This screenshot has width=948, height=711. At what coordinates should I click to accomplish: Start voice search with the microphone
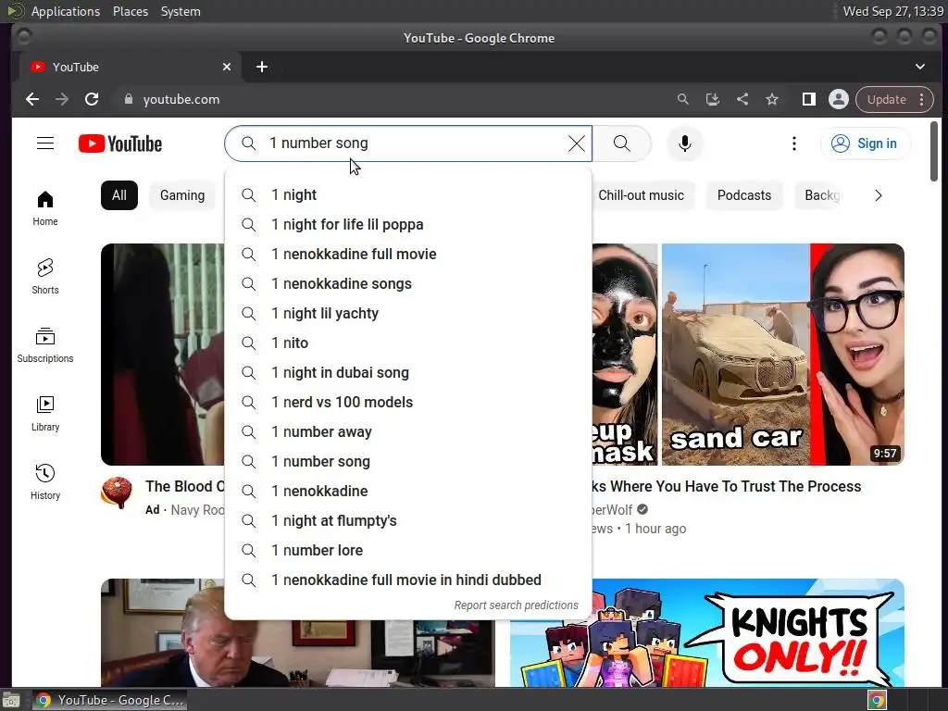(x=684, y=143)
